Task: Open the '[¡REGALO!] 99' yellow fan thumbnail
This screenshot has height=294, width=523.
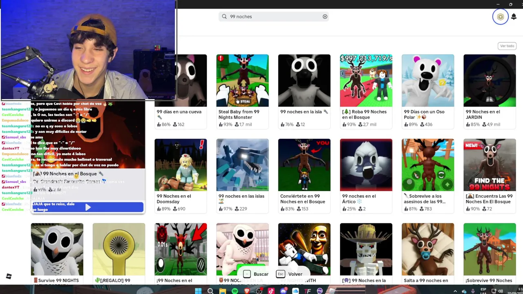Action: pos(118,249)
